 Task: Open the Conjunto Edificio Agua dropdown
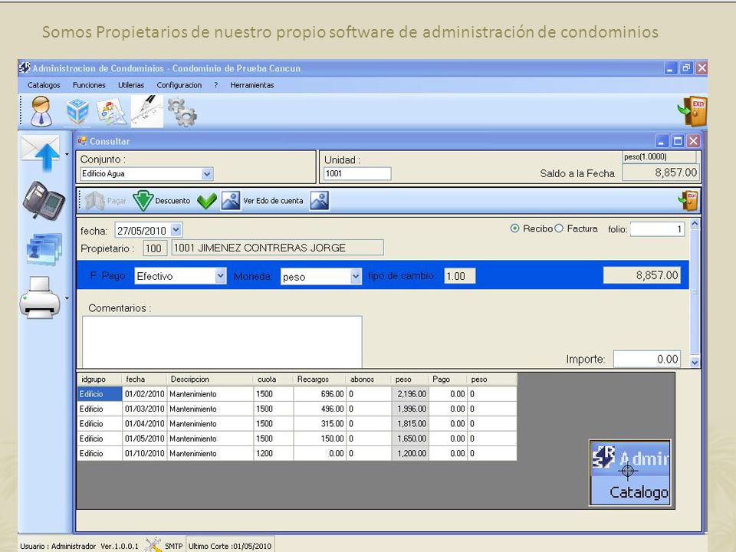pyautogui.click(x=207, y=174)
